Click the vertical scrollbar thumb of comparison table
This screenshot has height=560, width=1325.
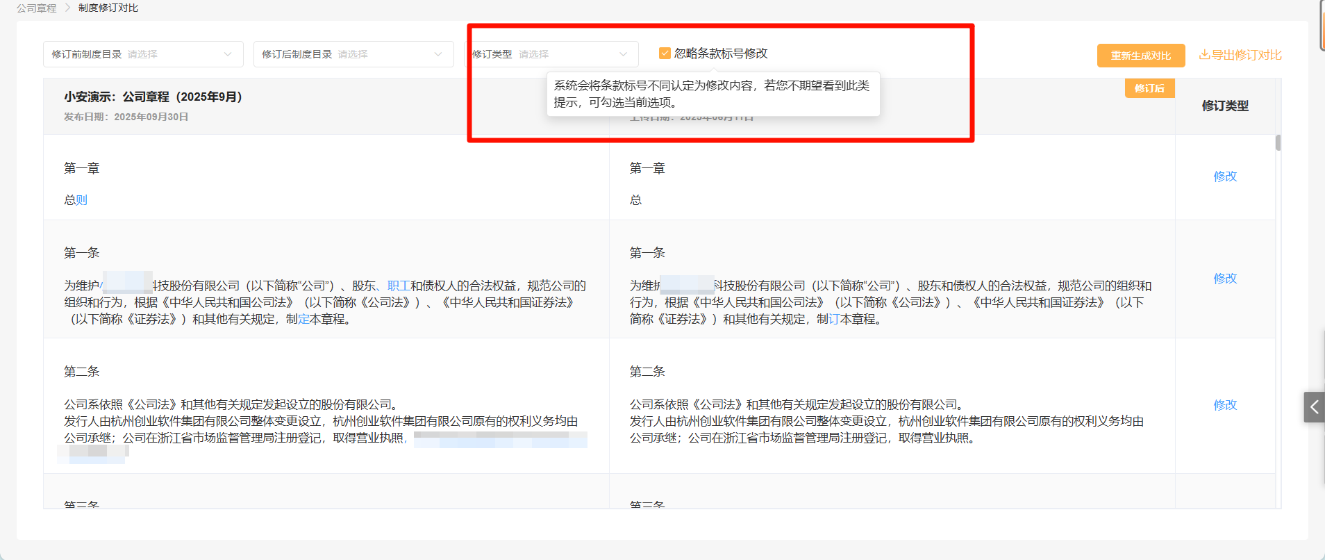tap(1278, 143)
